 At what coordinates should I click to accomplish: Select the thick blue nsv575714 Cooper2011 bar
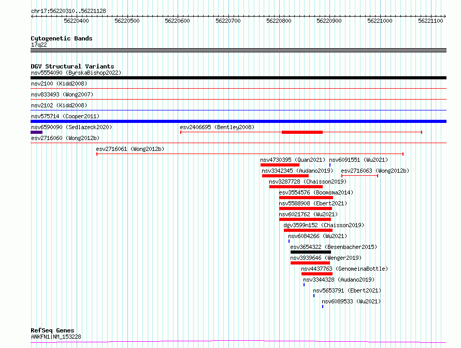click(x=238, y=121)
